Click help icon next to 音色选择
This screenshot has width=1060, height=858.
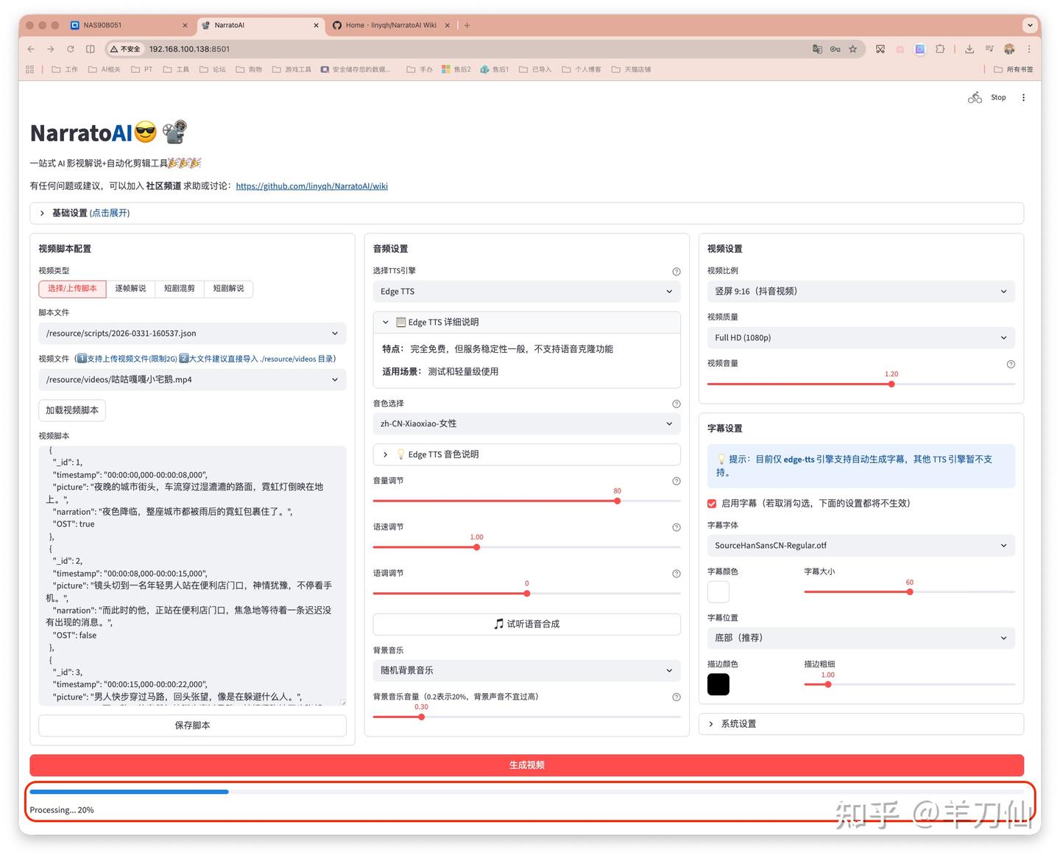676,404
